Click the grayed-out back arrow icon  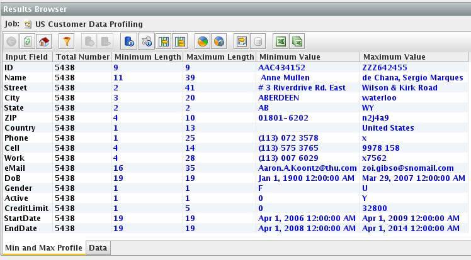pyautogui.click(x=12, y=41)
